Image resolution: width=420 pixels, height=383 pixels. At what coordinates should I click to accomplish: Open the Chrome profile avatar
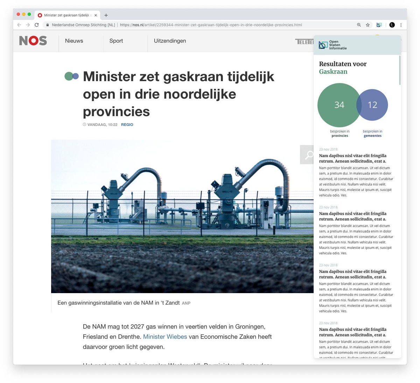[392, 25]
